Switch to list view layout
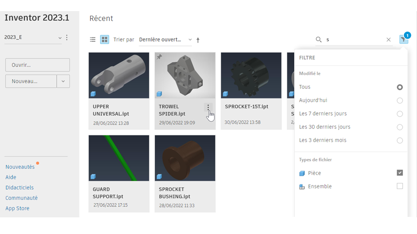 pyautogui.click(x=93, y=39)
